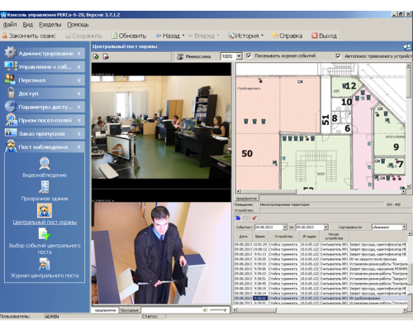Open Справка help toolbar button
The width and height of the screenshot is (413, 331).
coord(287,36)
